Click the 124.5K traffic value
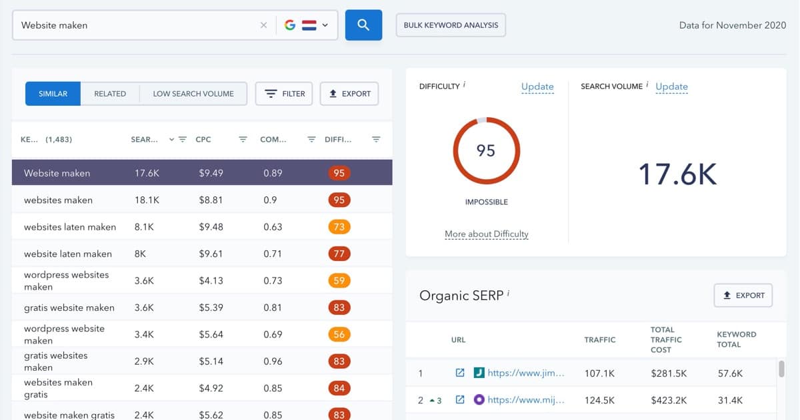Screen dimensions: 800x420 pyautogui.click(x=599, y=400)
